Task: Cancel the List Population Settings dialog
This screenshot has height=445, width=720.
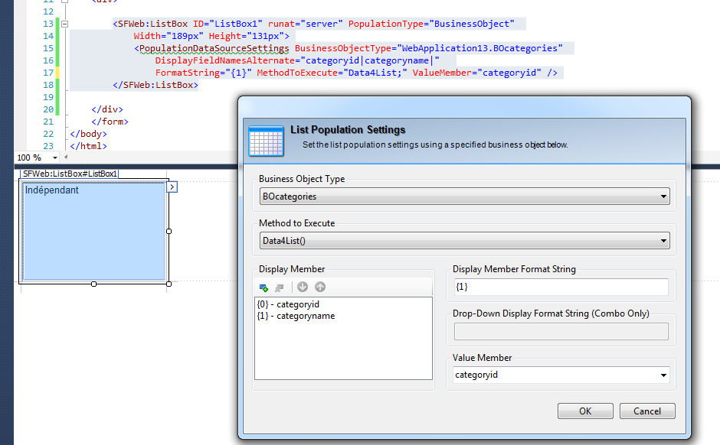Action: click(x=647, y=411)
